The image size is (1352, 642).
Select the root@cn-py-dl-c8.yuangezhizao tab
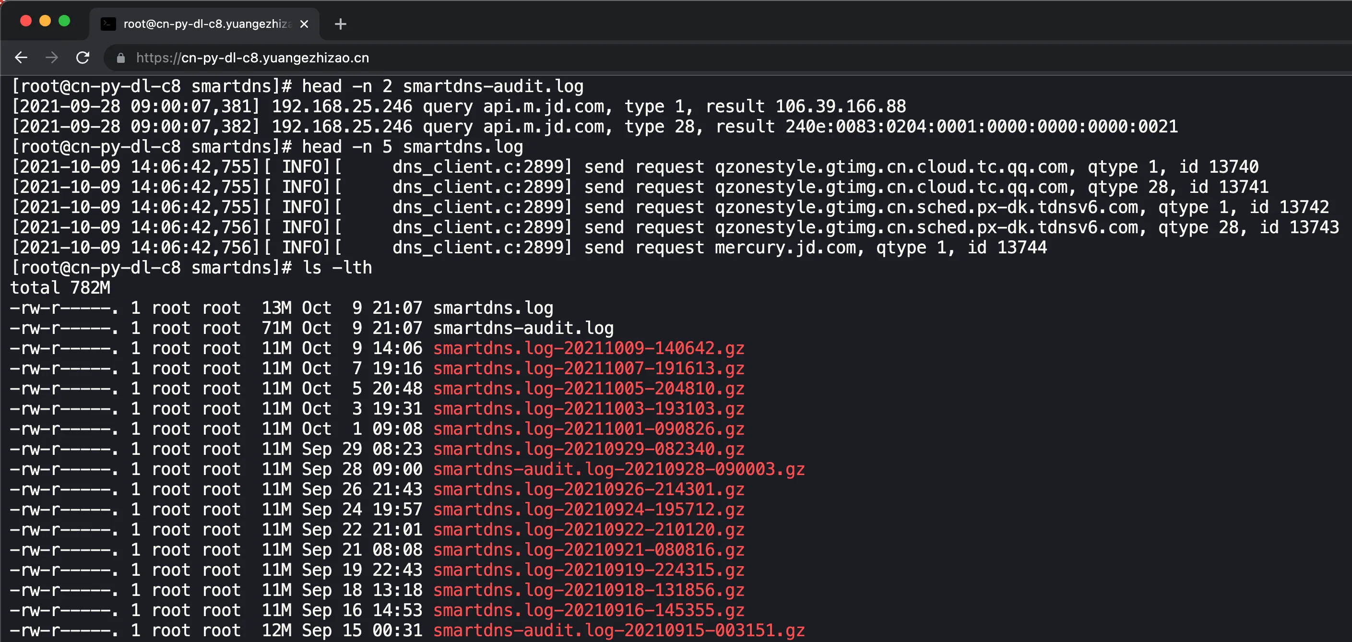click(x=205, y=24)
